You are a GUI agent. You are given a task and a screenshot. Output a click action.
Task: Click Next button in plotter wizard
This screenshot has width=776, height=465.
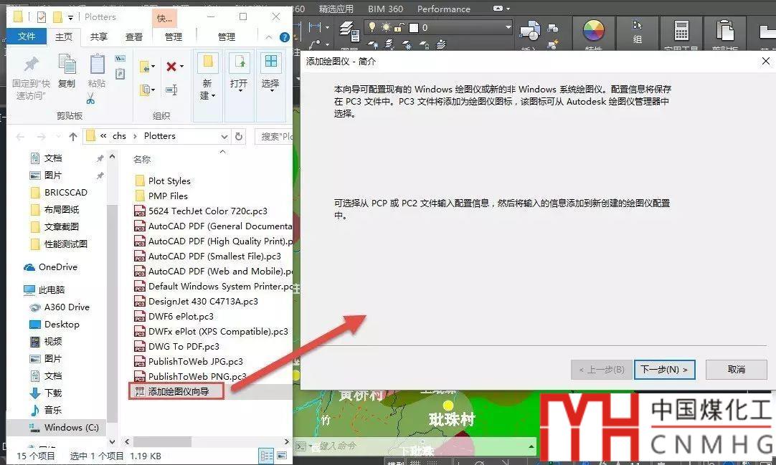pos(664,370)
